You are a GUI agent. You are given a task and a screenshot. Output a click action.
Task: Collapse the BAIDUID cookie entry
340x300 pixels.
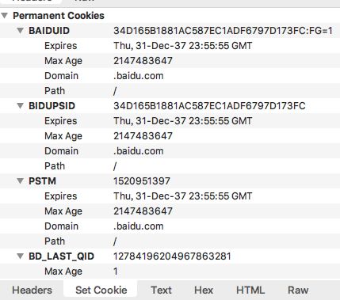pos(20,31)
